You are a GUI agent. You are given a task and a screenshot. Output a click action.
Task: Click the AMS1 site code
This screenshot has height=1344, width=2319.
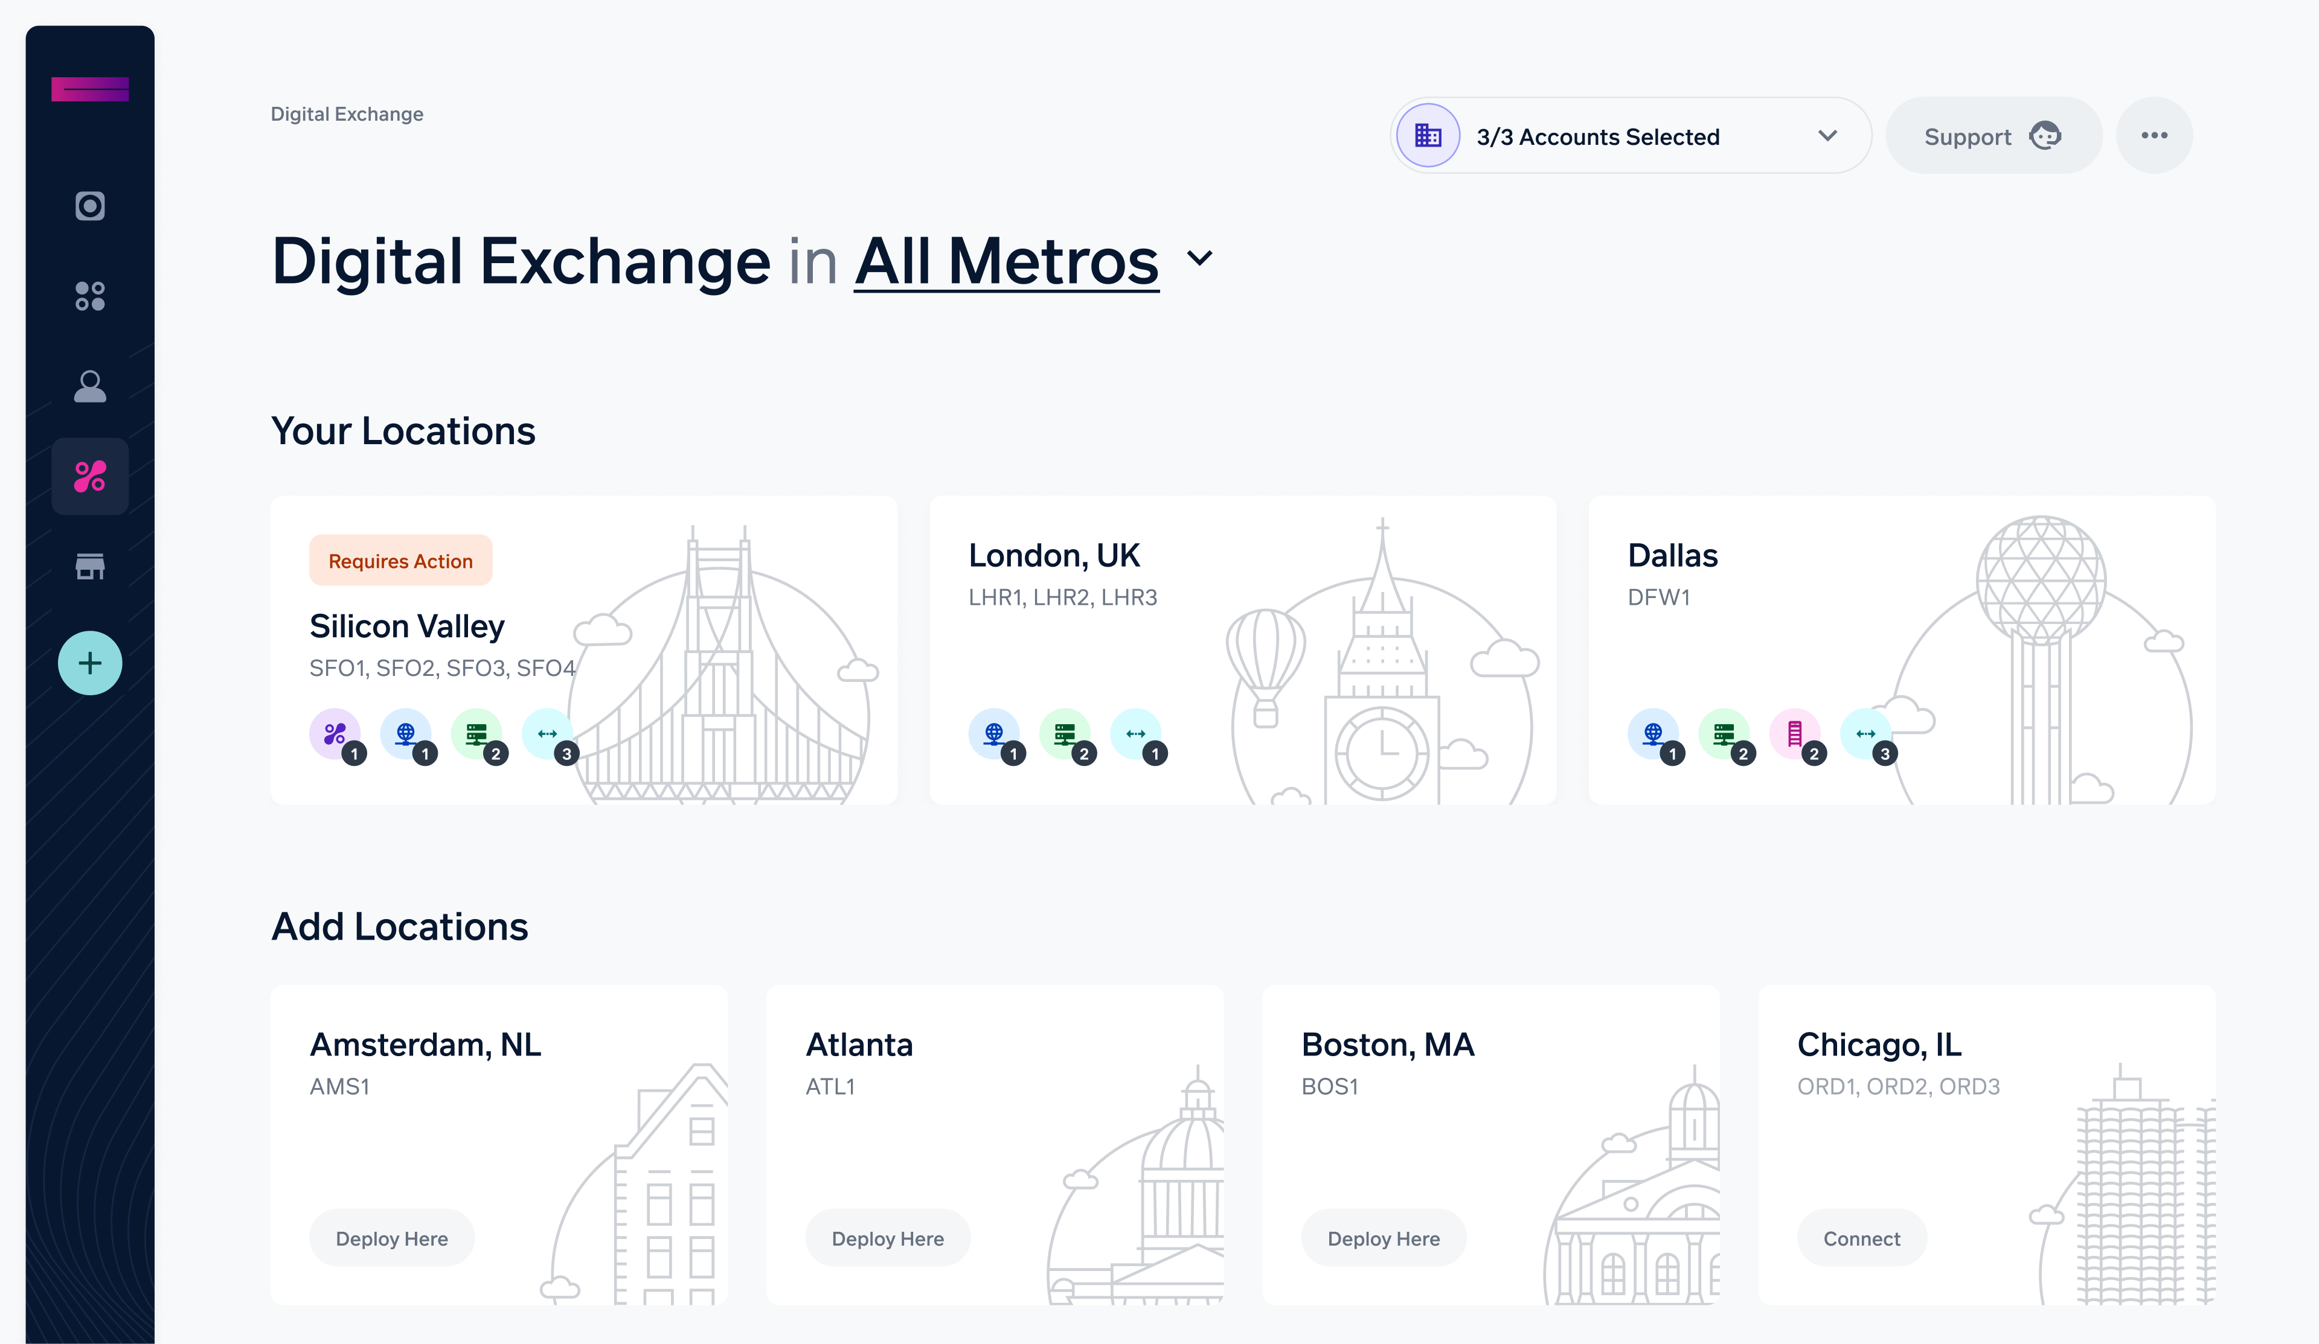tap(339, 1088)
